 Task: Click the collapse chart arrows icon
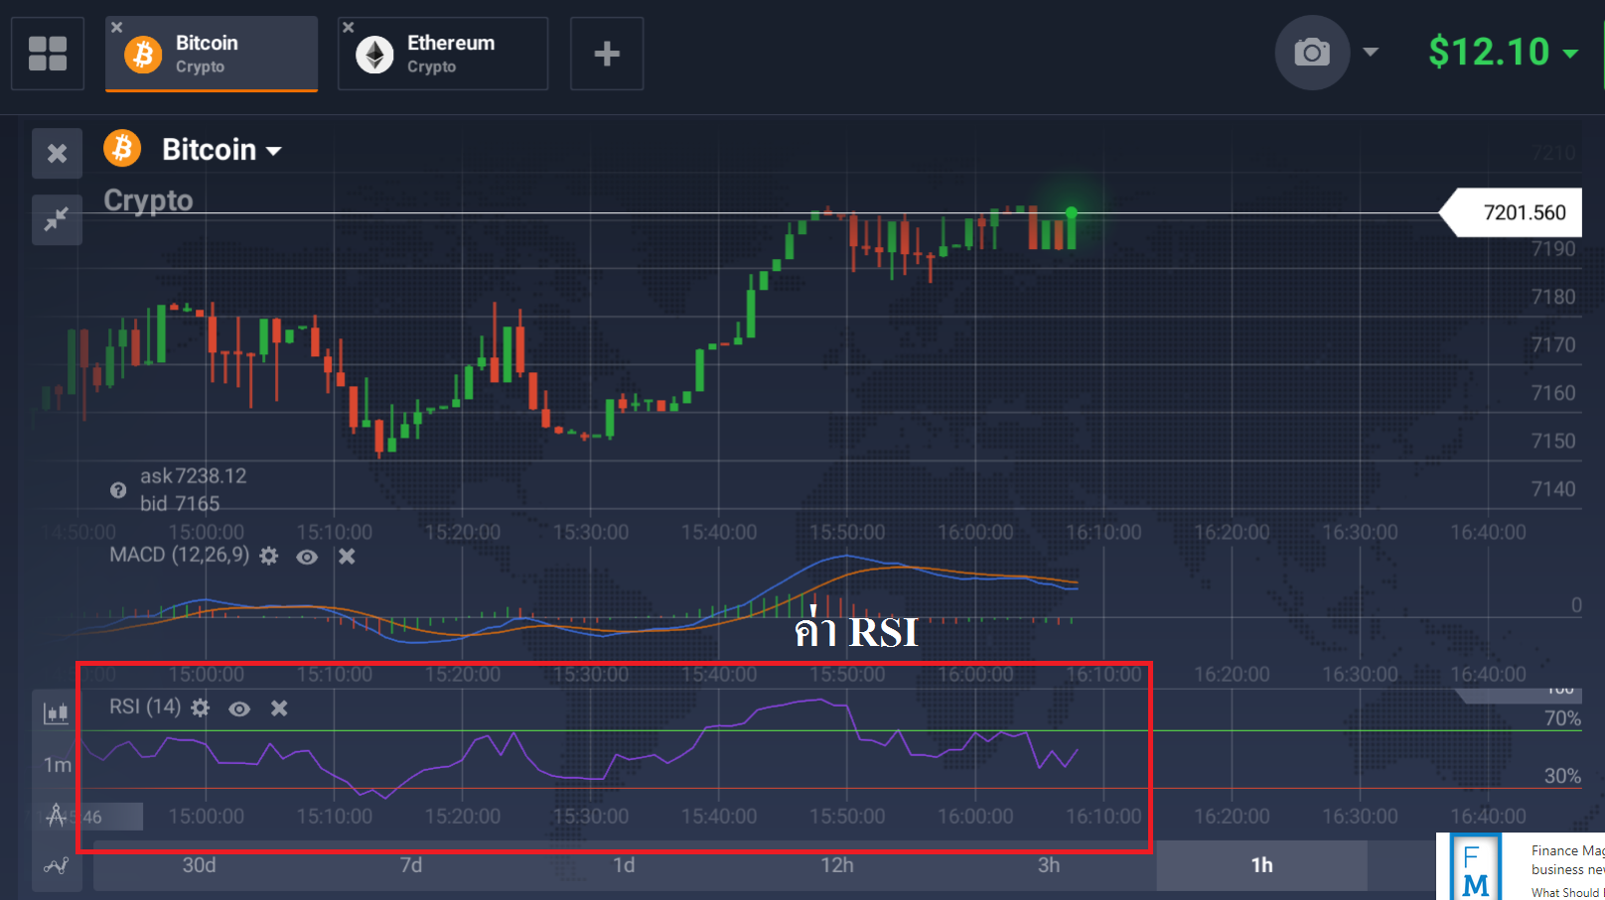tap(57, 218)
